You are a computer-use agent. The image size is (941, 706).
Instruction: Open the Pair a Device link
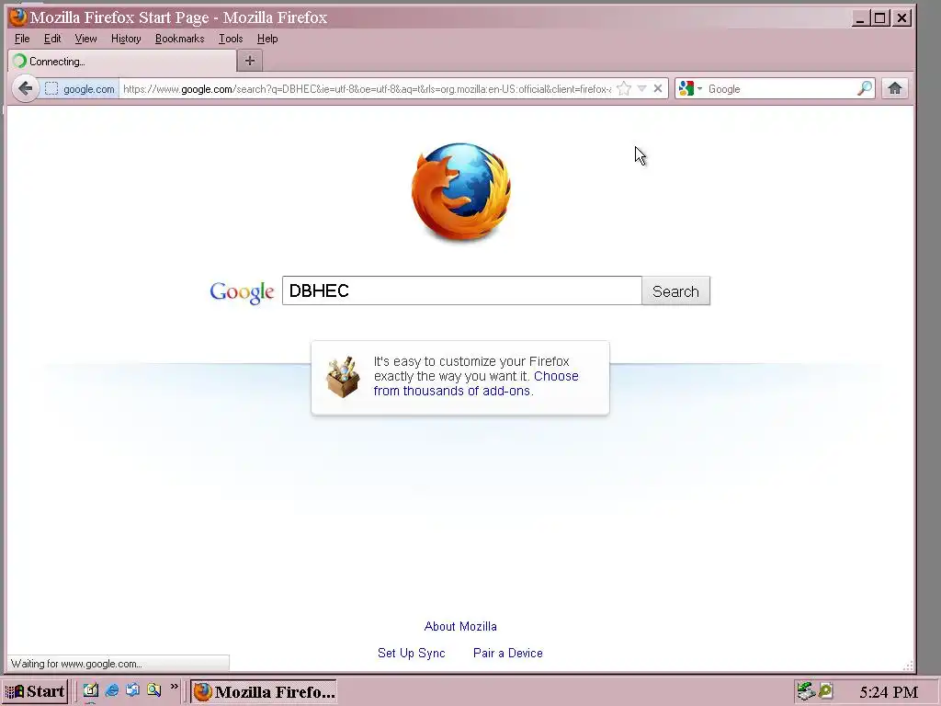[507, 654]
